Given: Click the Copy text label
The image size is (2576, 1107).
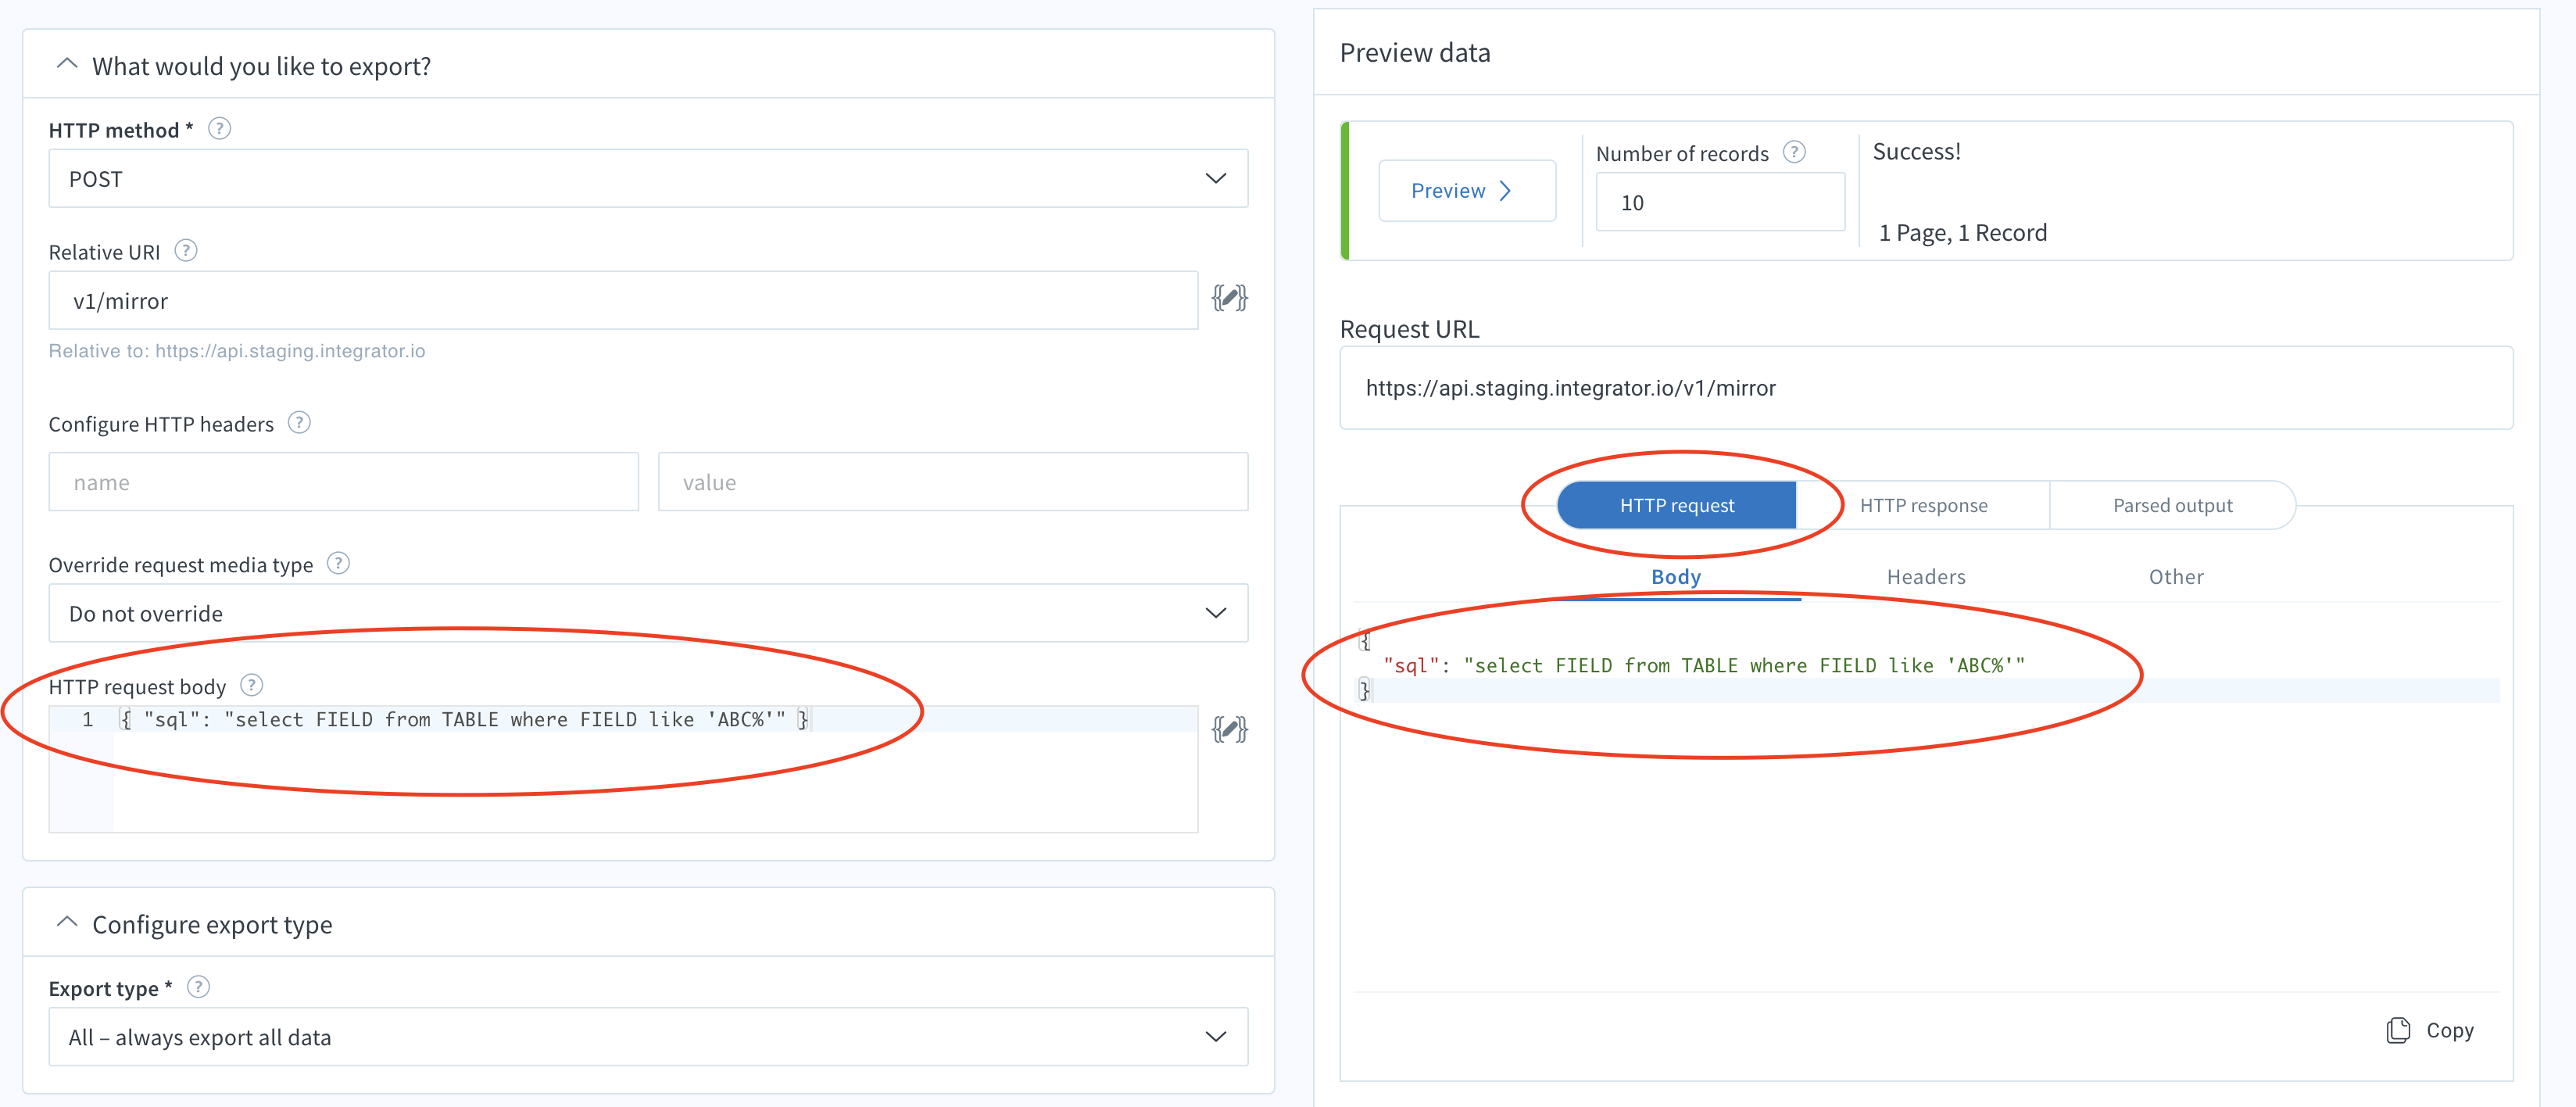Looking at the screenshot, I should pyautogui.click(x=2449, y=1030).
